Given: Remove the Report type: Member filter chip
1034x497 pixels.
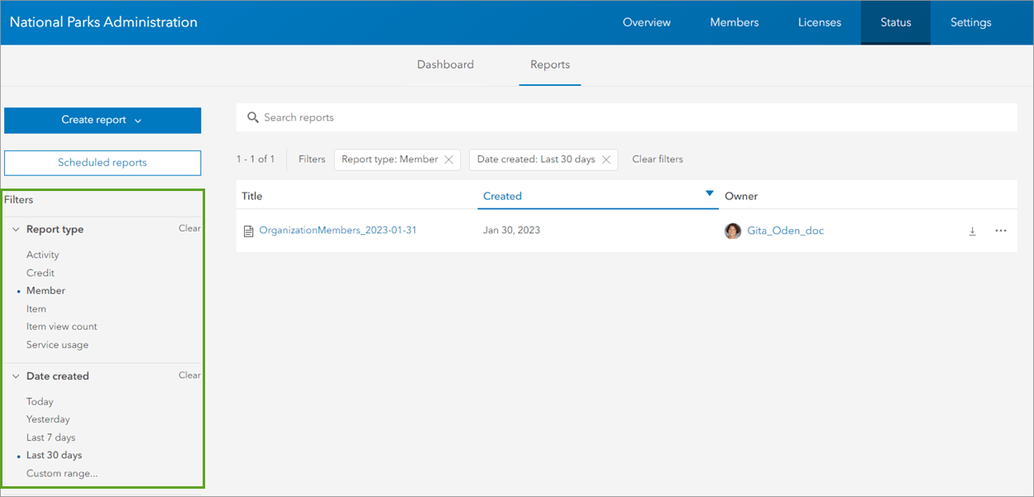Looking at the screenshot, I should (449, 159).
